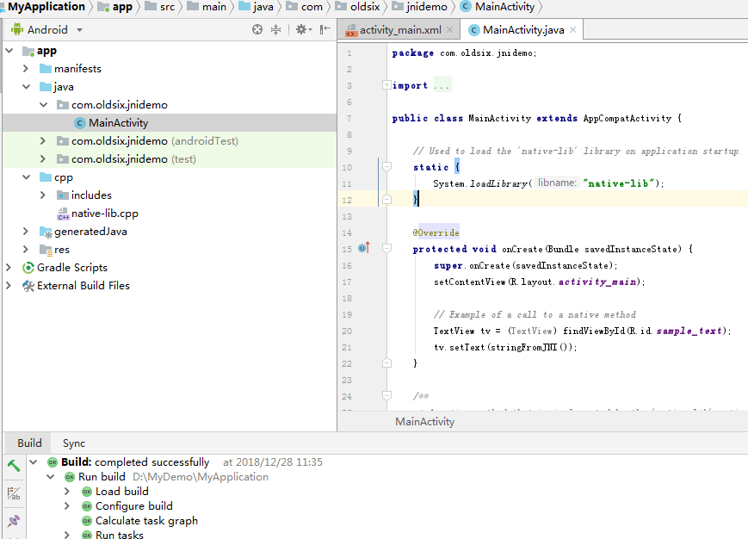This screenshot has width=748, height=539.
Task: Click the generatedJava folder icon
Action: [x=46, y=232]
